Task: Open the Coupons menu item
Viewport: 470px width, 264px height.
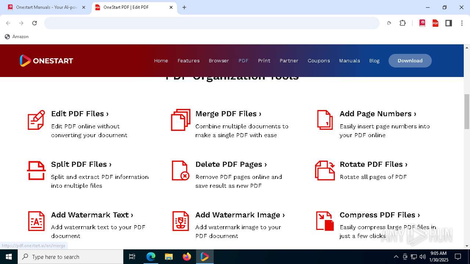Action: click(319, 60)
